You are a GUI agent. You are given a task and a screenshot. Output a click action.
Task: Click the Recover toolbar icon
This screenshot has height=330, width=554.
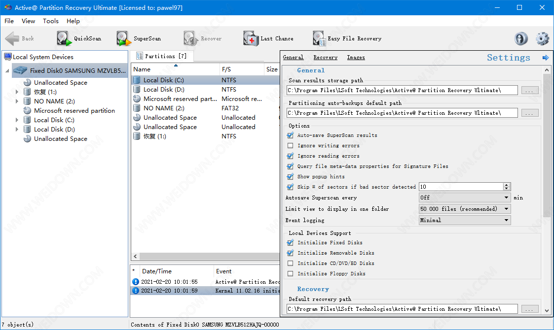[191, 38]
